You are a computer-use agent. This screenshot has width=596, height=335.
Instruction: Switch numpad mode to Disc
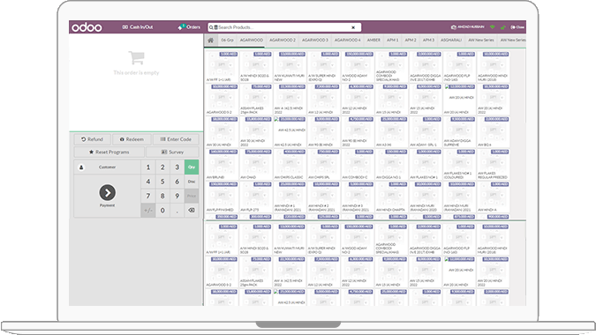click(x=192, y=182)
